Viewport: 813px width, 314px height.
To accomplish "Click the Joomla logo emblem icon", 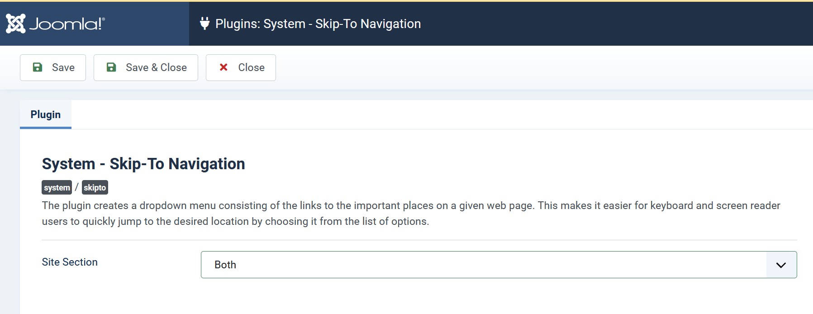I will click(x=16, y=24).
